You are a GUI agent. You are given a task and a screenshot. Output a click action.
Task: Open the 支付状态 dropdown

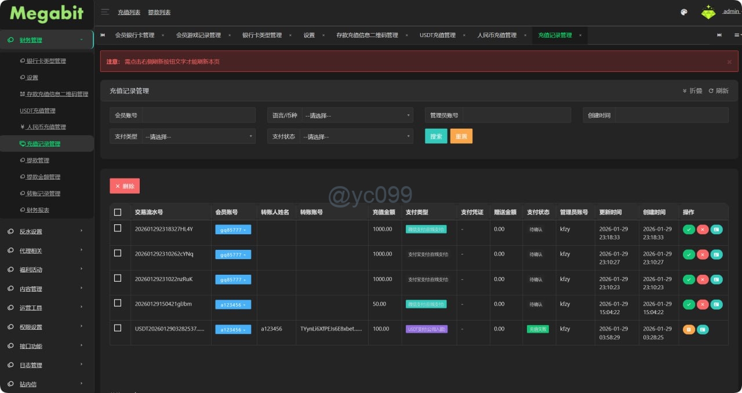(357, 137)
